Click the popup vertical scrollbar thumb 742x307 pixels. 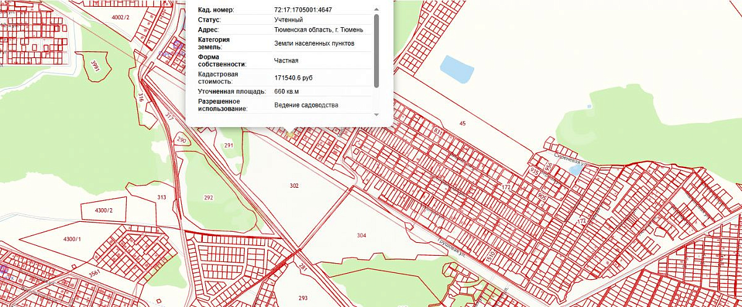click(x=376, y=51)
